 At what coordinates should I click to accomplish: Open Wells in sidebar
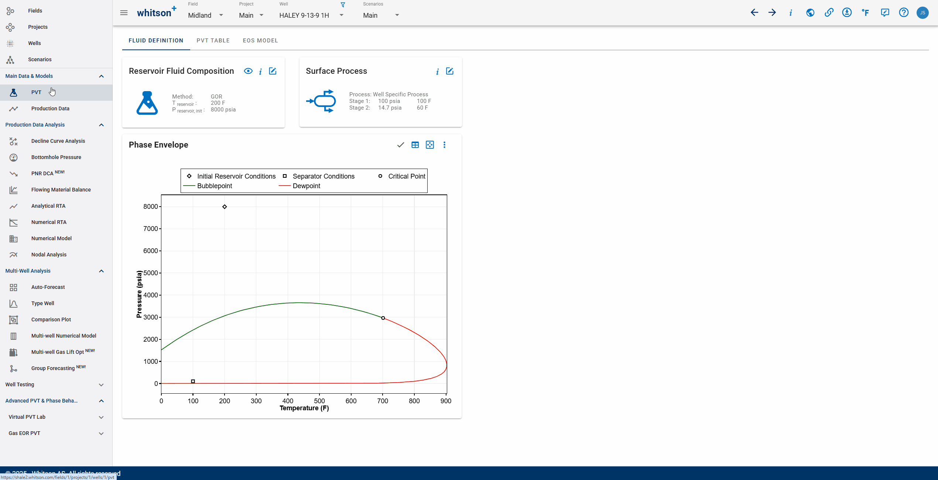pos(56,43)
